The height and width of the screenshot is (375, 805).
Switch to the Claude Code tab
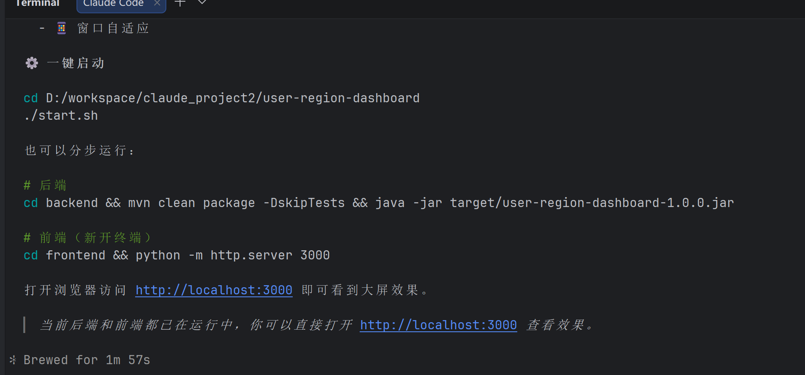[114, 3]
